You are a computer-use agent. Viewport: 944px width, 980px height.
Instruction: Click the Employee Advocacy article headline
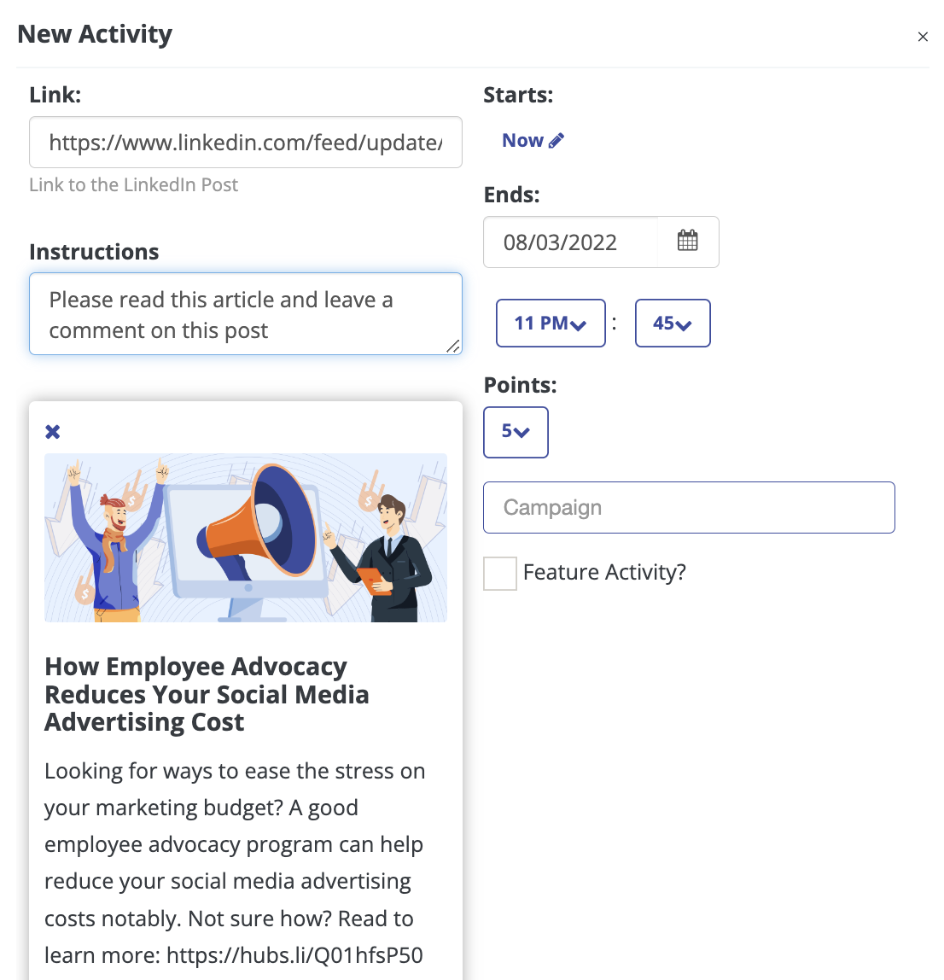pos(207,694)
